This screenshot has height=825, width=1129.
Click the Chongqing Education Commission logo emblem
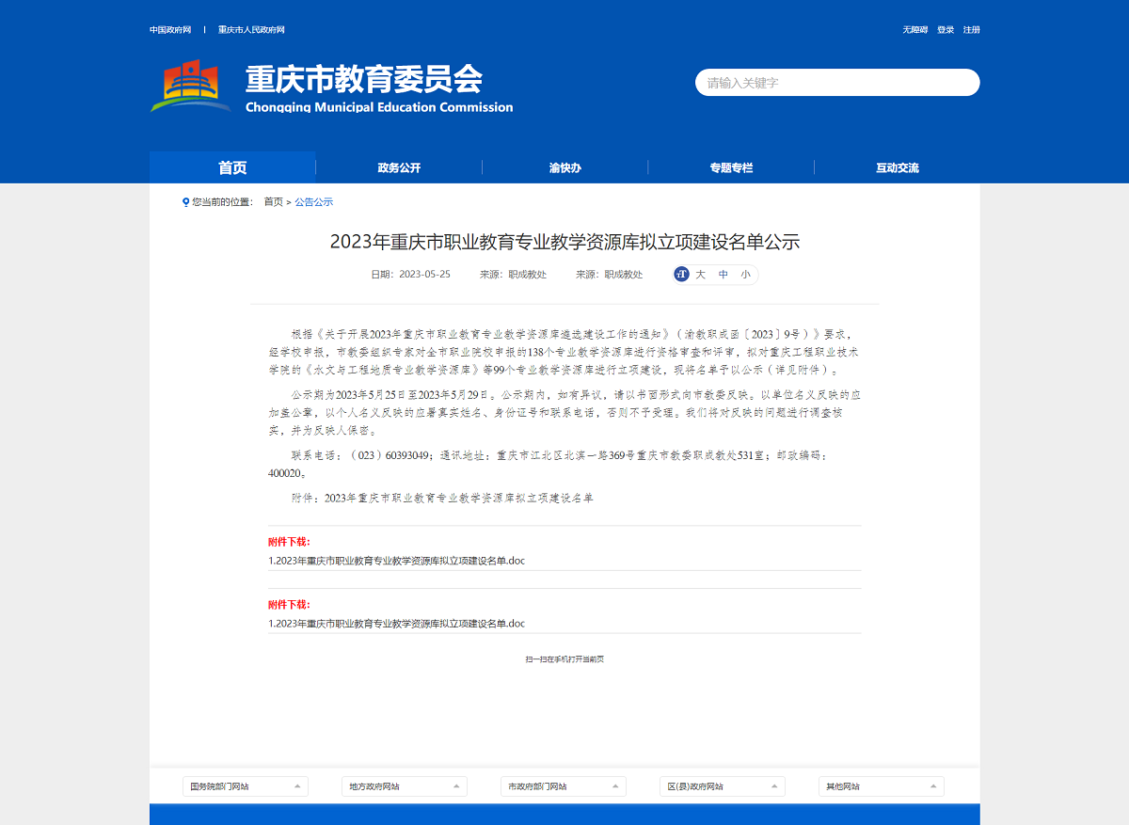click(x=191, y=87)
